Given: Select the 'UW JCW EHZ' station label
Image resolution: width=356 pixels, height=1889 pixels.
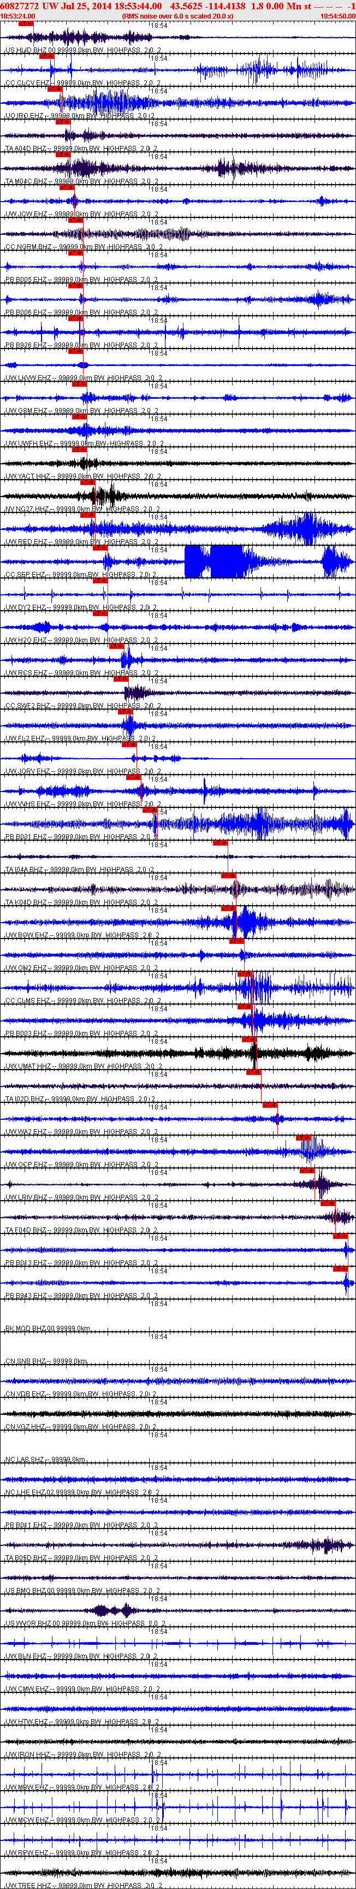Looking at the screenshot, I should click(x=26, y=215).
